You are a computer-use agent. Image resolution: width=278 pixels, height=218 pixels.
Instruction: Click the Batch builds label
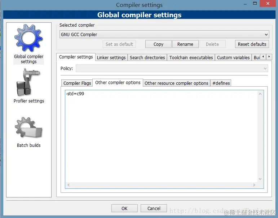29,145
